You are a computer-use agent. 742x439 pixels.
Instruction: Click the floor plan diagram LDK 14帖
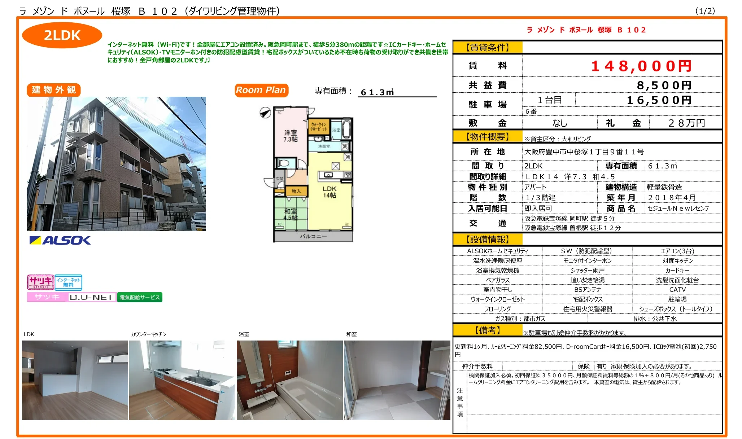[x=329, y=192]
